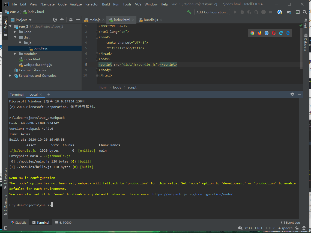Open index.html in Chrome browser icon
Viewport: 311px width, 233px height.
click(252, 33)
